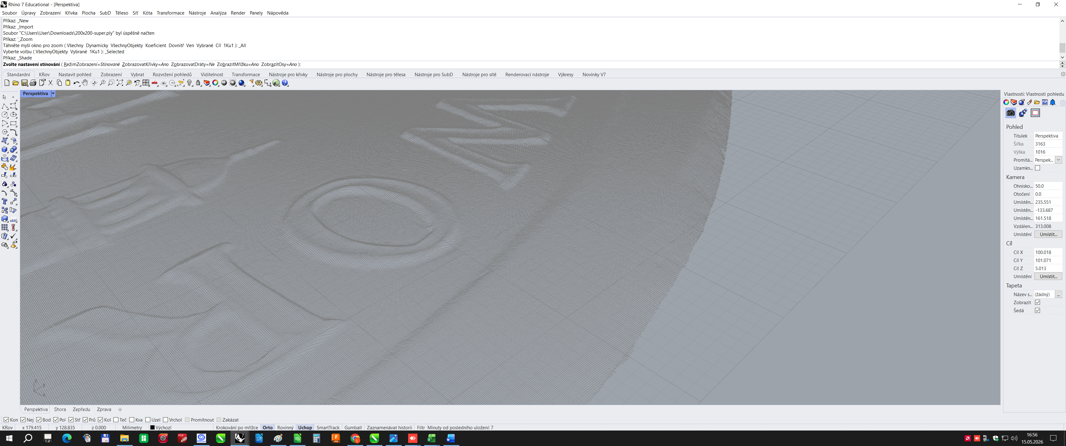The width and height of the screenshot is (1066, 446).
Task: Switch to the Viditelnost toolbar tab
Action: tap(212, 74)
